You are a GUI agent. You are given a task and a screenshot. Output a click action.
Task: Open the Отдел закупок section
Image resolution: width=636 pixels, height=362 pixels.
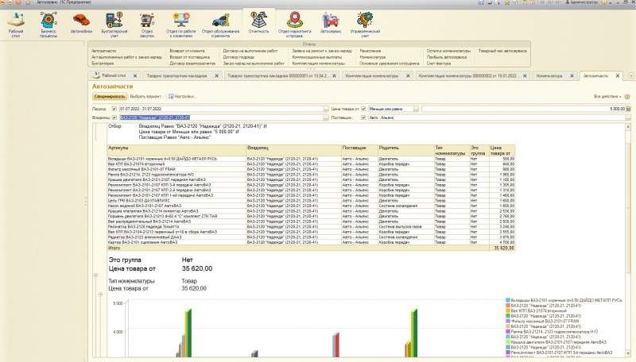pos(147,25)
